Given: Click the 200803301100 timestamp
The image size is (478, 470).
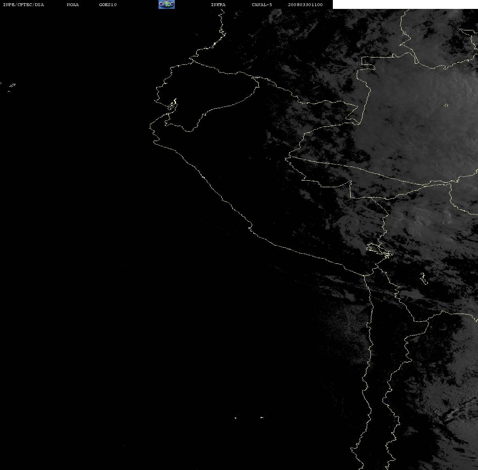Looking at the screenshot, I should pos(305,4).
